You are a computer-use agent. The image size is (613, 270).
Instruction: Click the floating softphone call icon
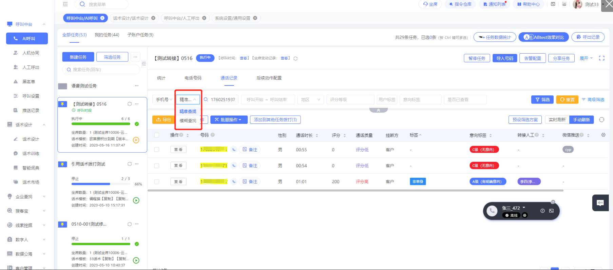point(492,211)
